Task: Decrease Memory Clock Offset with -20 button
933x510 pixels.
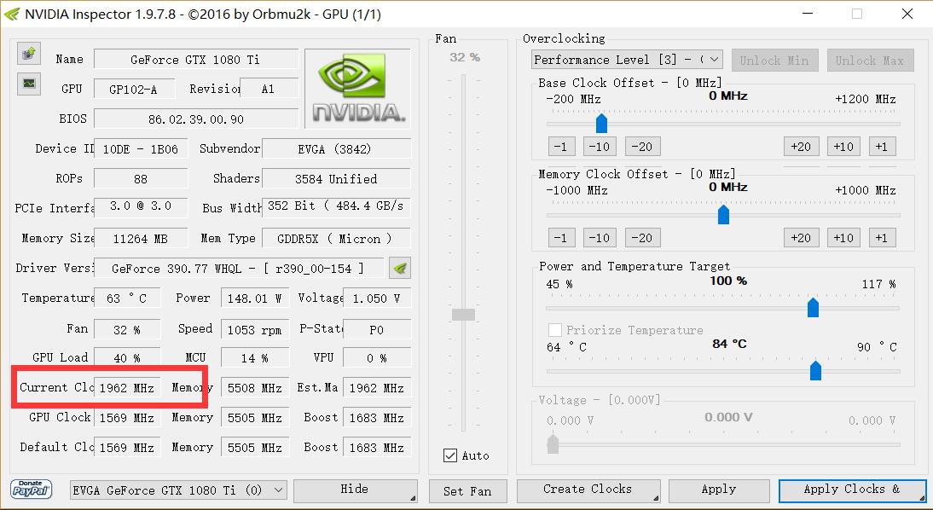Action: coord(642,238)
